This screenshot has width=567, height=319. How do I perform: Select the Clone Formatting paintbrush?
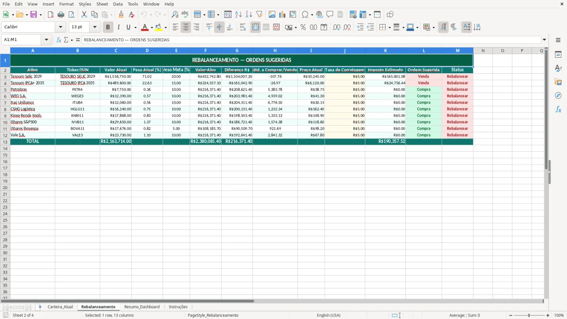click(121, 15)
